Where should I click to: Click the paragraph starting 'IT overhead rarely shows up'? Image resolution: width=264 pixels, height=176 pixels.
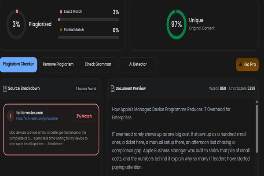point(181,150)
